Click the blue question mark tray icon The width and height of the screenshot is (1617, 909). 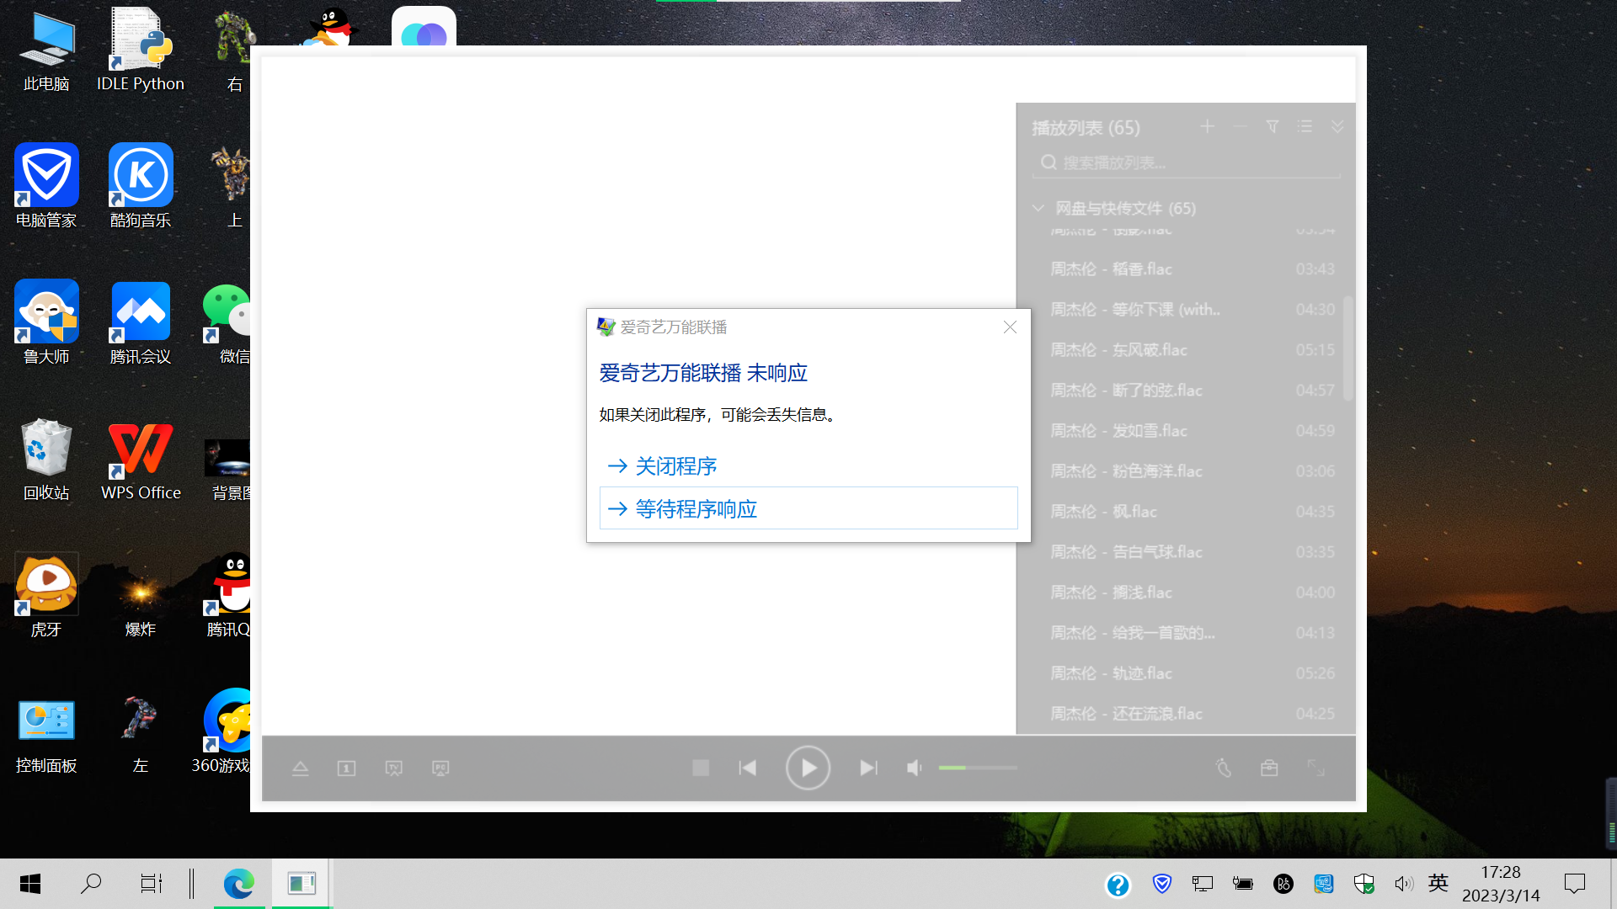(x=1118, y=885)
